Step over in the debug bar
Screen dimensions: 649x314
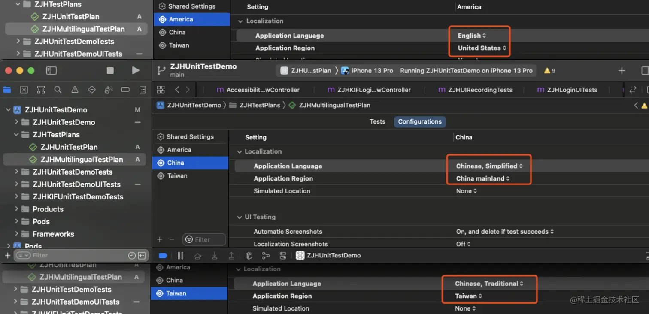(x=197, y=256)
